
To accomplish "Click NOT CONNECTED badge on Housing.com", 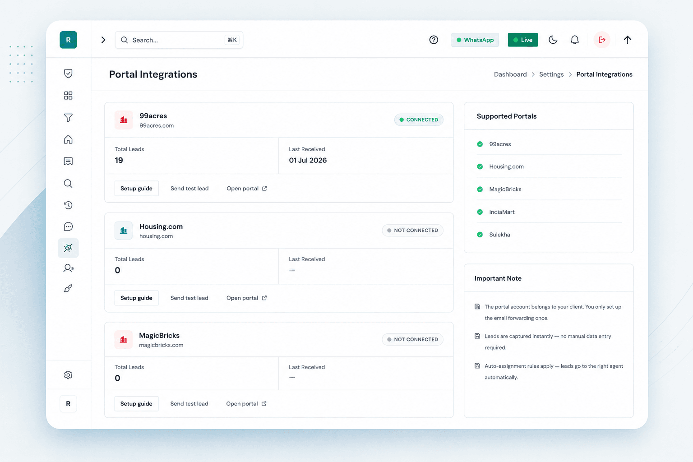I will 413,230.
